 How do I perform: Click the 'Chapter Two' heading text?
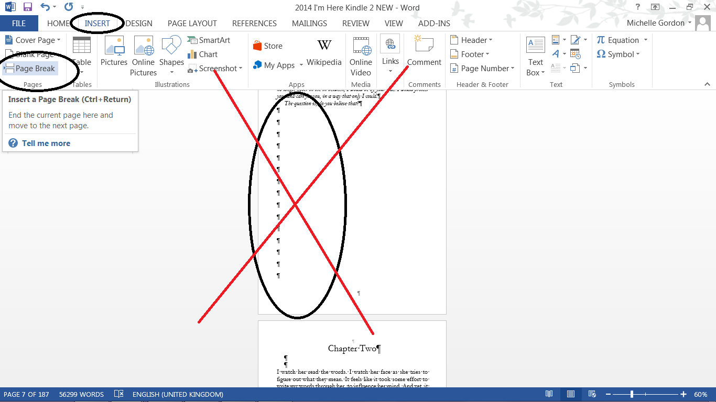(x=353, y=349)
